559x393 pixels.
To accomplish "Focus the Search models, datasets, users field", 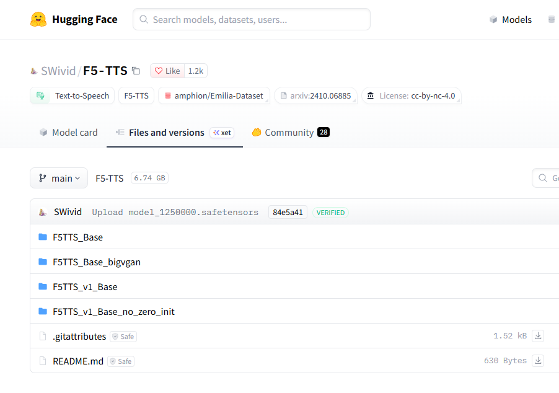I will click(252, 19).
